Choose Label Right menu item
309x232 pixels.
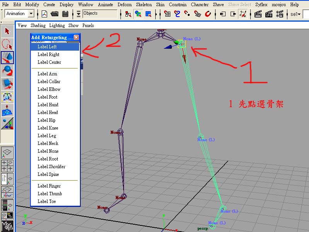tap(55, 55)
